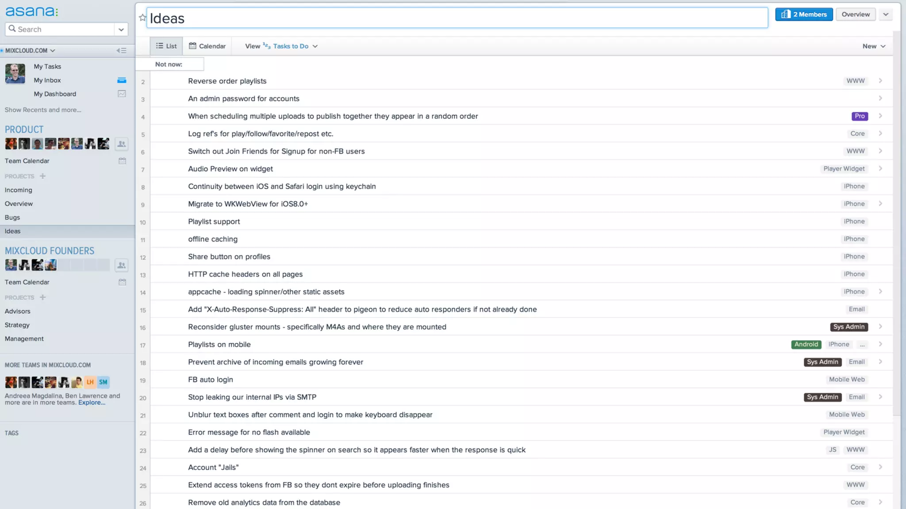Screen dimensions: 906x509
Task: Add a project under Mixcloud Founders
Action: pos(42,297)
